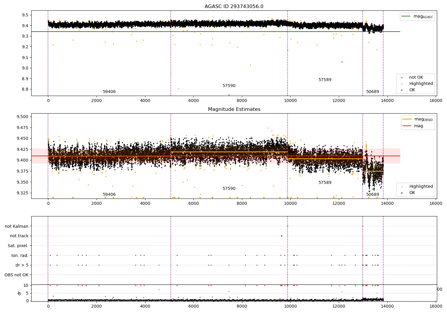Click the 9.5 y-axis tick label
This screenshot has height=313, width=447.
tap(25, 15)
